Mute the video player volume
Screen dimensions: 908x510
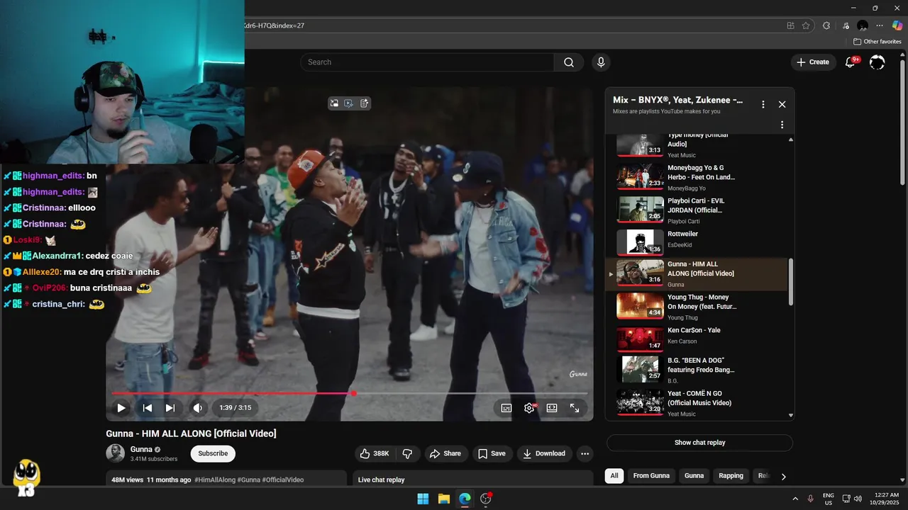(x=198, y=408)
